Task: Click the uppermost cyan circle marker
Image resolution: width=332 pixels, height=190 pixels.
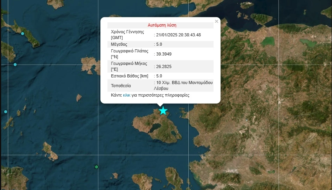Action: 22,34
